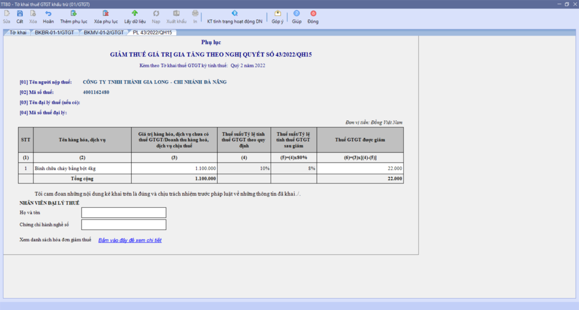The image size is (579, 310).
Task: Click the 10% tax rate cell
Action: pyautogui.click(x=244, y=168)
